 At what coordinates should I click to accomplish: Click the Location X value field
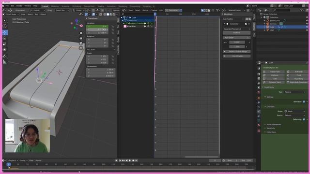97,27
